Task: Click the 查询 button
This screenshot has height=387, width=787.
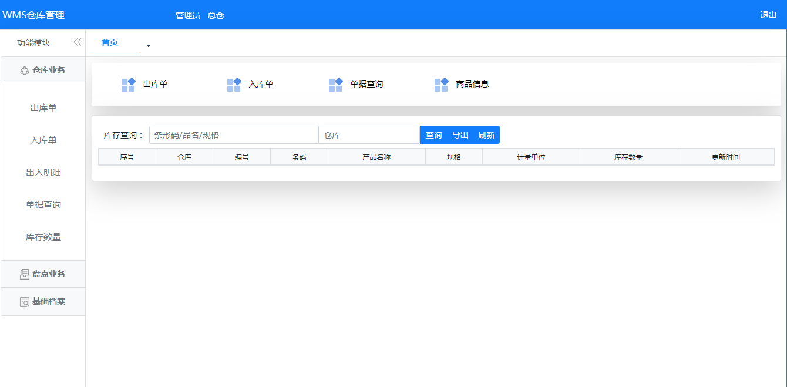Action: click(x=433, y=135)
